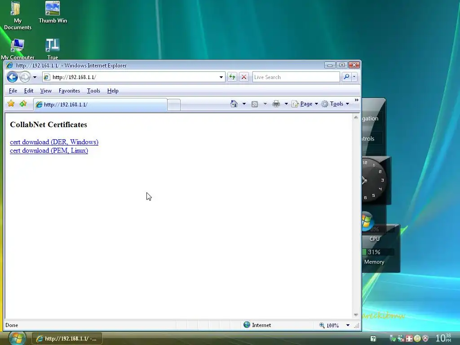
Task: Click the yellow round tray icon
Action: pos(417,339)
